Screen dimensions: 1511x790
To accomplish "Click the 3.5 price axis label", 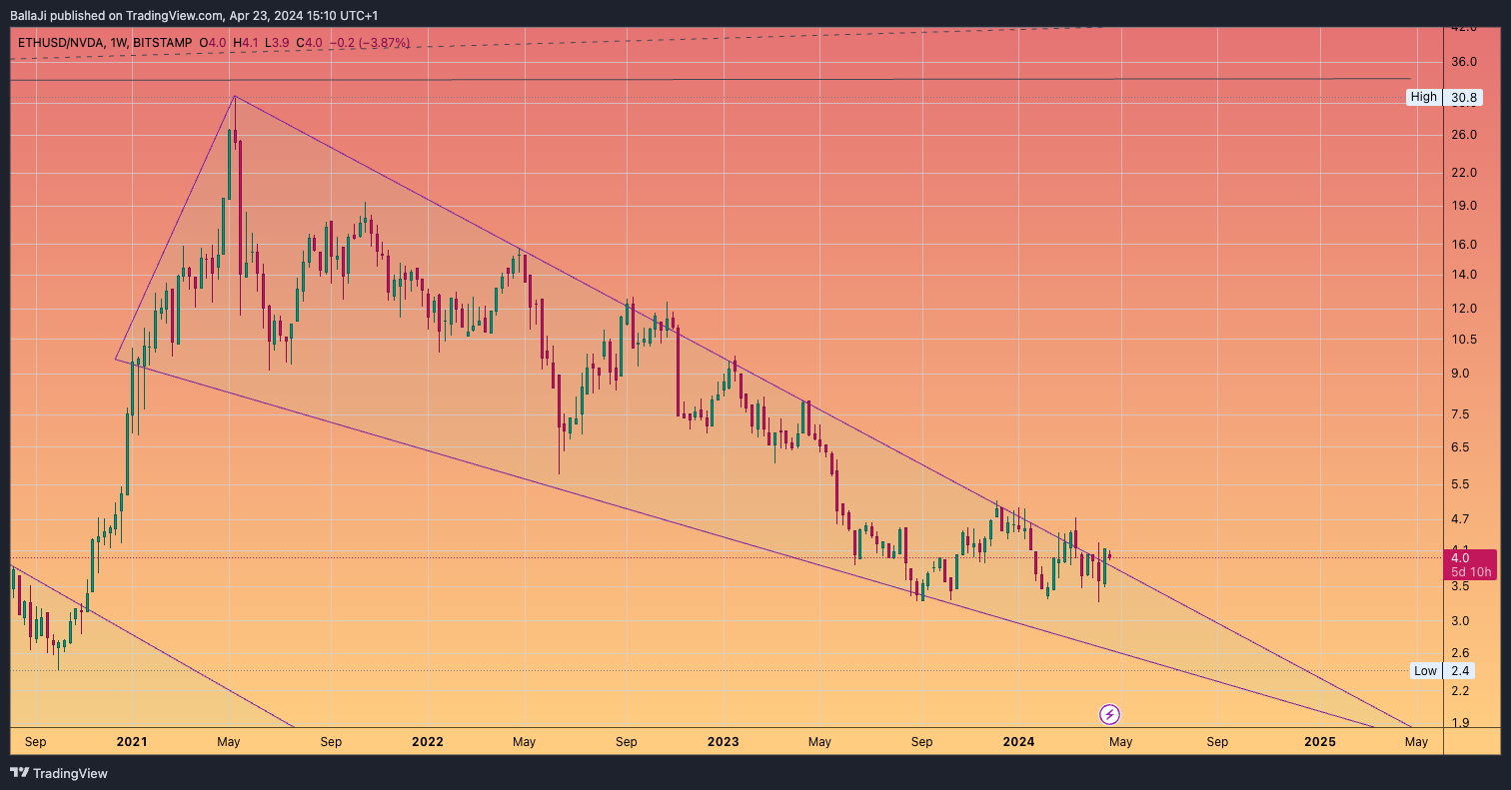I will click(1460, 586).
